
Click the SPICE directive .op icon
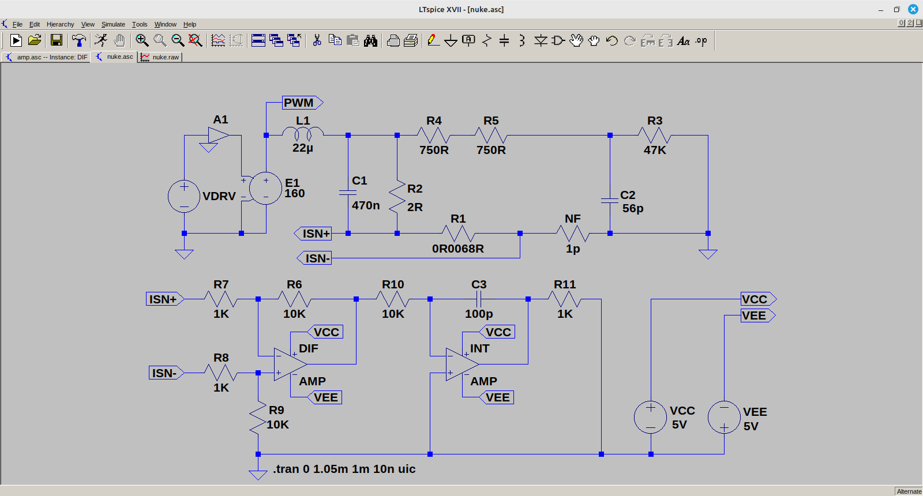[x=701, y=40]
